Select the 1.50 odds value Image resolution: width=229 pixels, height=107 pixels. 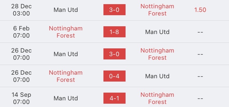[x=200, y=10]
